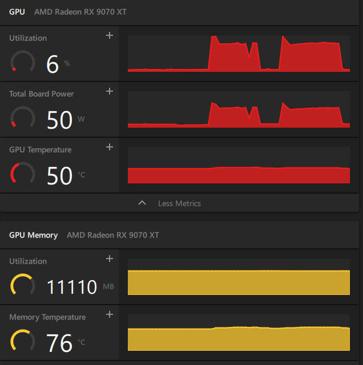
Task: Click the GPU Temperature history graph
Action: coord(239,165)
